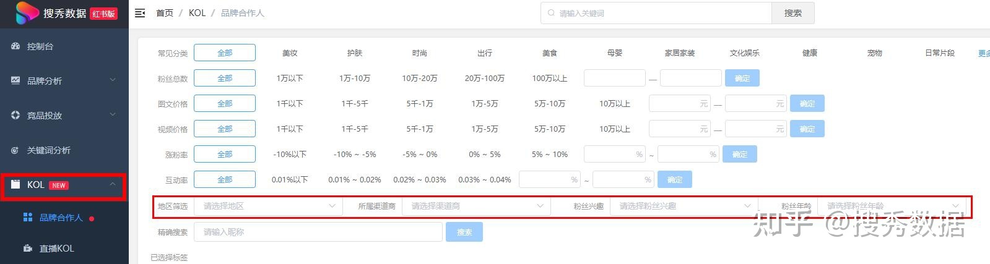Filter category by 家居家装
Screen dimensions: 990x264
click(x=680, y=53)
